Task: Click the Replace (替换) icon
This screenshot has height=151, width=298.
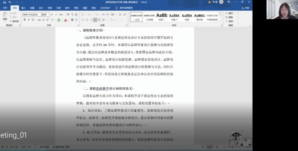Action: 227,17
